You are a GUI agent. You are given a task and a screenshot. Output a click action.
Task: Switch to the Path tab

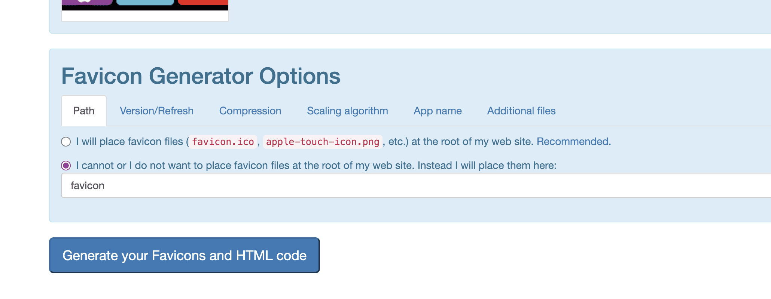(x=84, y=111)
